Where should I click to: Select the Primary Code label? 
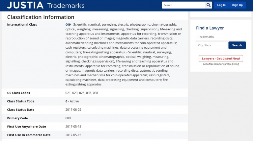[x=17, y=118]
